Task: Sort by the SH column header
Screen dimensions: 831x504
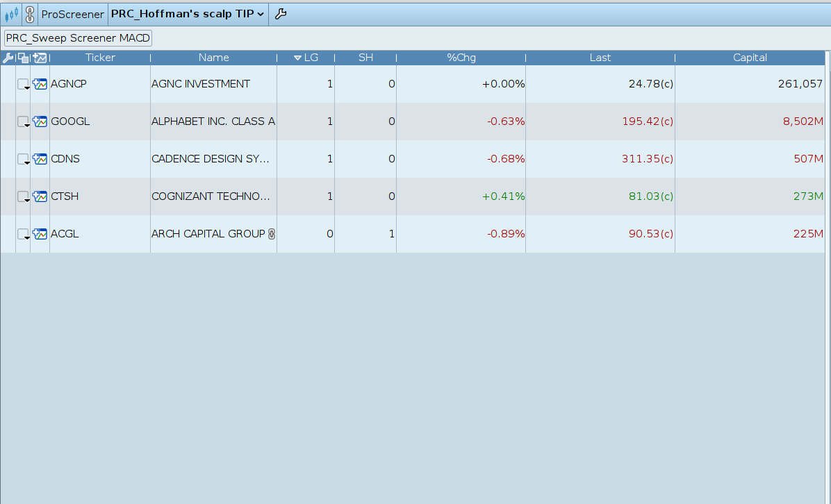Action: pos(365,58)
